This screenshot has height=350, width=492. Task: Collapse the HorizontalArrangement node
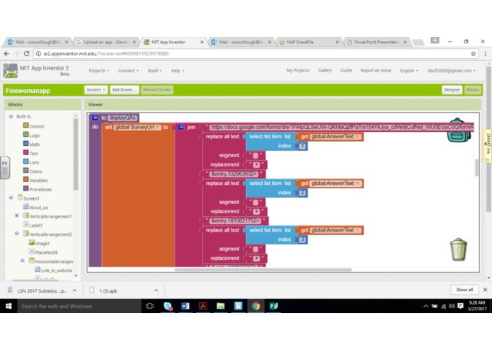23,261
